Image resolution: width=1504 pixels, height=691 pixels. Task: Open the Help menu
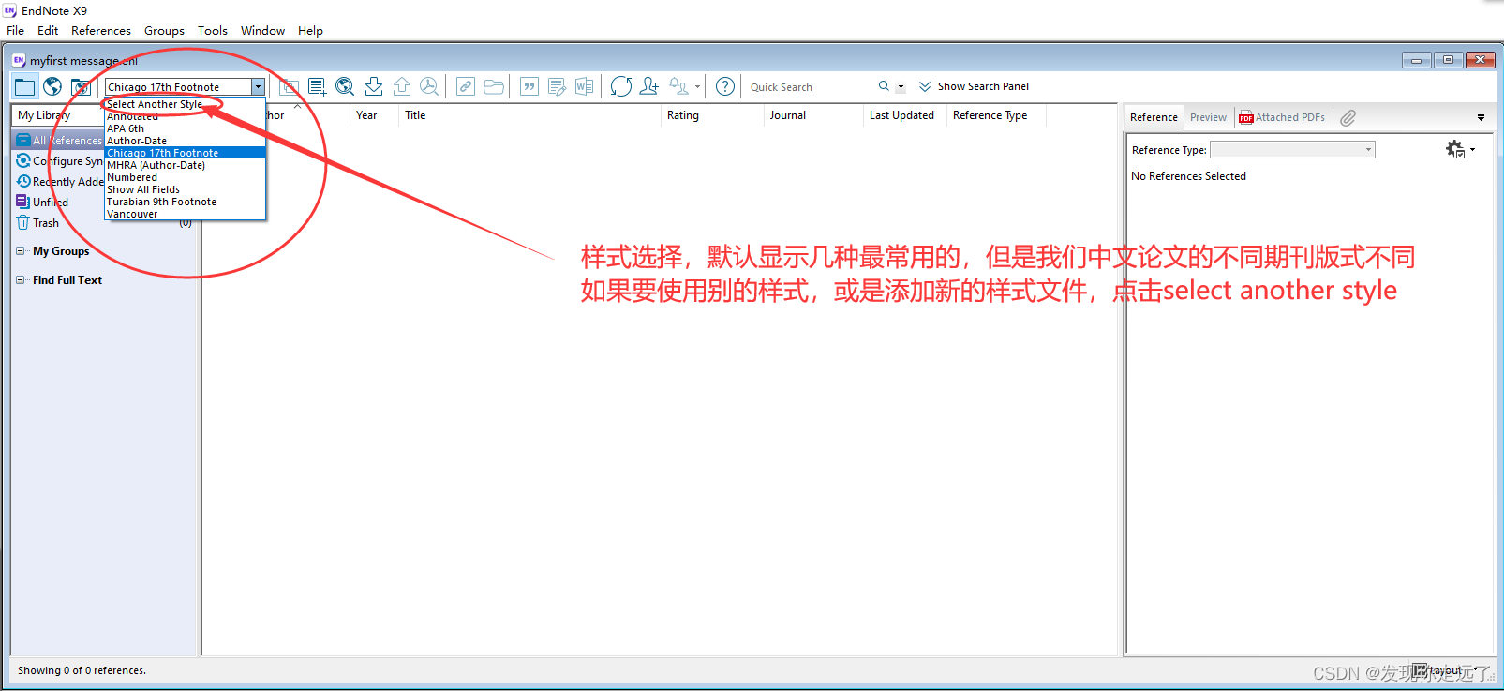[x=310, y=31]
